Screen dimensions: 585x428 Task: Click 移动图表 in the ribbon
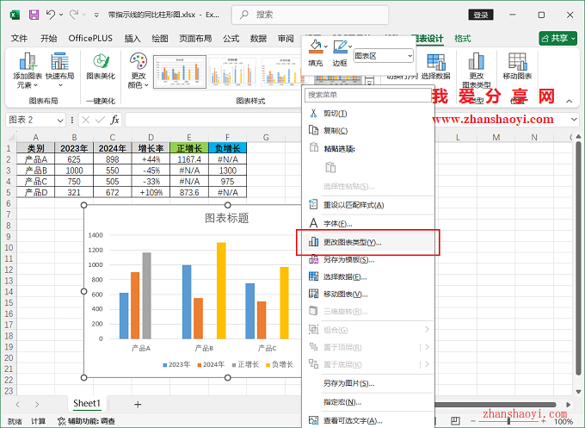[517, 70]
